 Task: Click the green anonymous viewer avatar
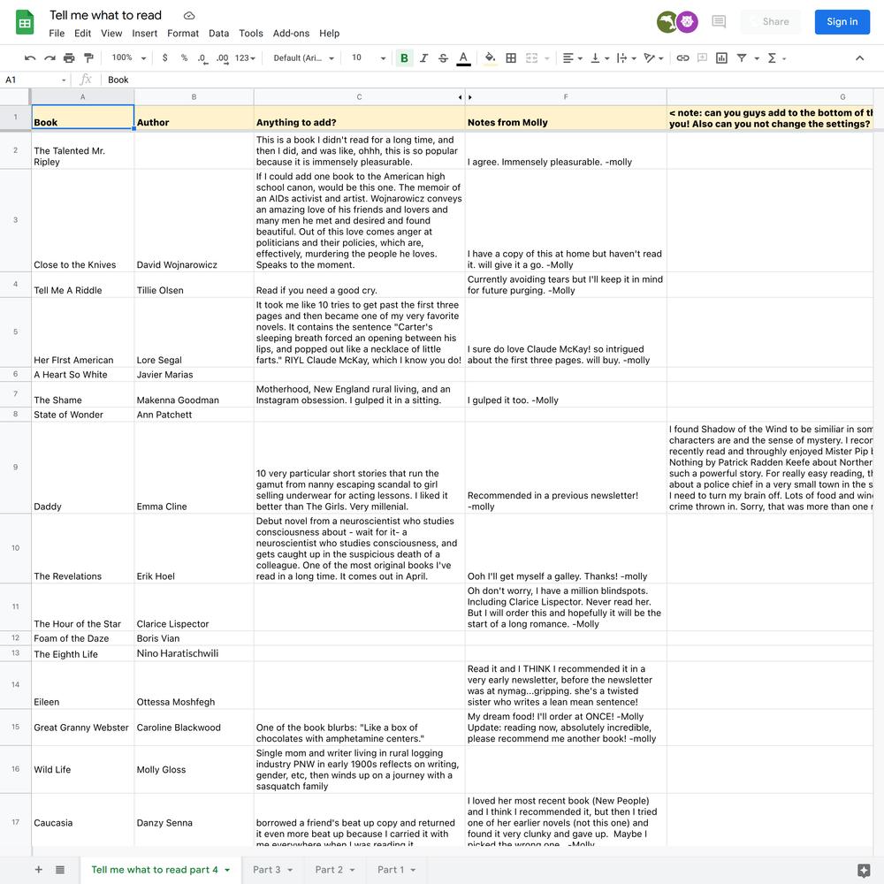click(x=667, y=22)
